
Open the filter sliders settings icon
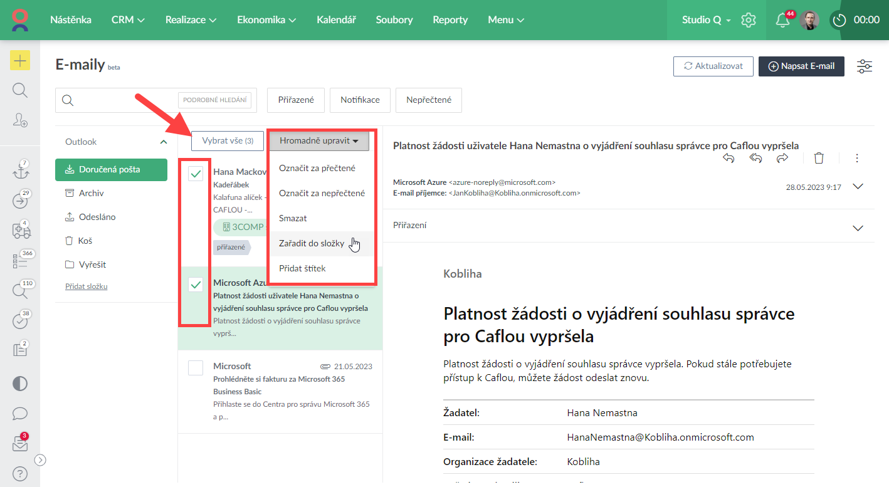coord(865,66)
